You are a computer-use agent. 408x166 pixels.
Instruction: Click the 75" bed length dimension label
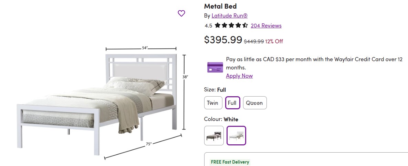149,144
